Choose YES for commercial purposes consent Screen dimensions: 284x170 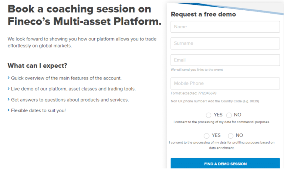pos(209,115)
